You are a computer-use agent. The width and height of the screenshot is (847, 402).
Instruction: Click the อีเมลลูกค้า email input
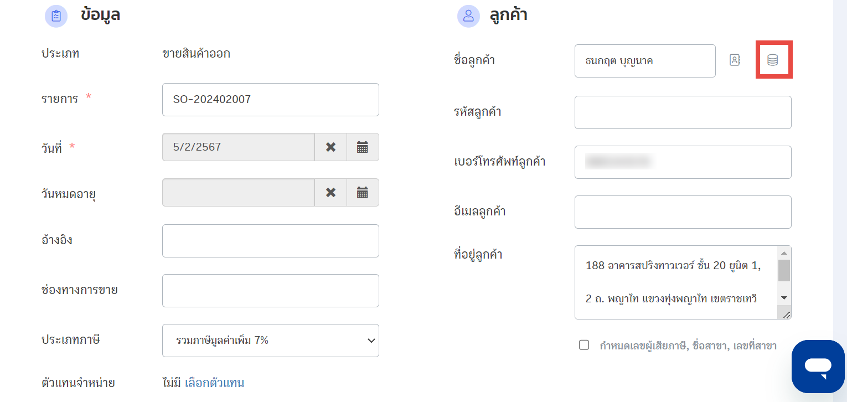pyautogui.click(x=683, y=212)
